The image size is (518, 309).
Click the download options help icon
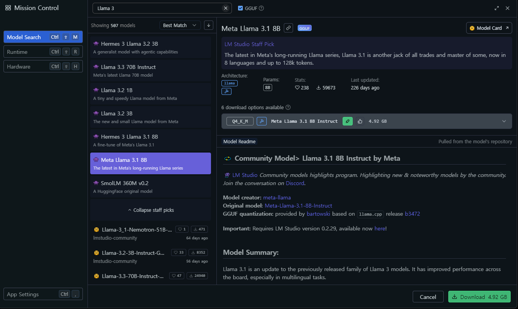(x=288, y=107)
